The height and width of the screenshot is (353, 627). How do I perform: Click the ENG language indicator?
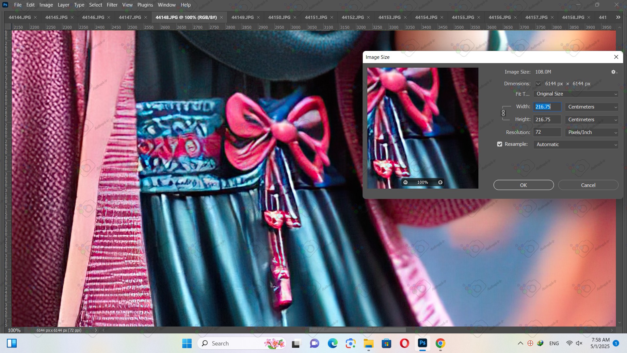pos(554,344)
